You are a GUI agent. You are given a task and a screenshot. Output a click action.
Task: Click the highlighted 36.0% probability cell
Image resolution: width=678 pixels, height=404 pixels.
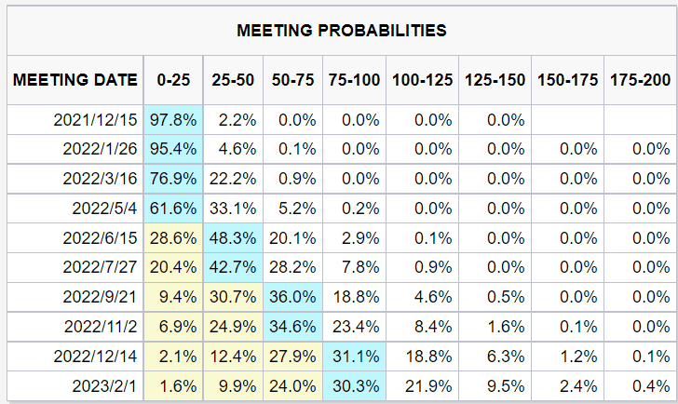pyautogui.click(x=292, y=297)
